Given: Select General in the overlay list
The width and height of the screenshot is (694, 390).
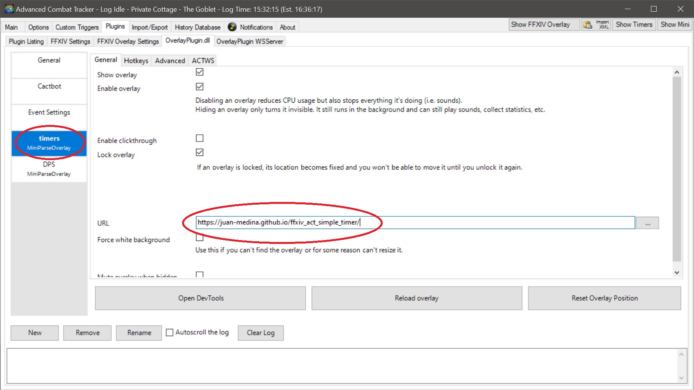Looking at the screenshot, I should (49, 65).
